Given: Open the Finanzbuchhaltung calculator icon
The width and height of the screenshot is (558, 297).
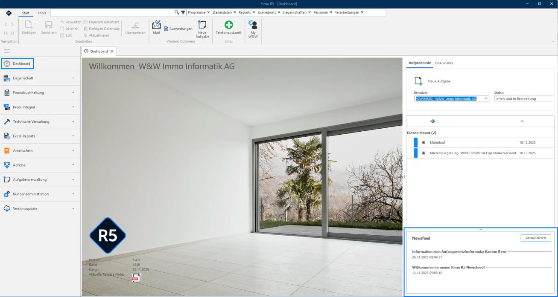Looking at the screenshot, I should point(7,92).
